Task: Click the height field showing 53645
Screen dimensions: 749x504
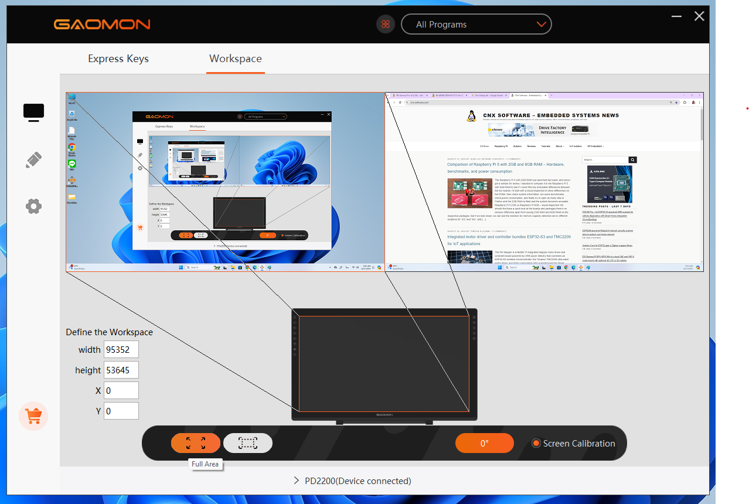Action: click(121, 370)
